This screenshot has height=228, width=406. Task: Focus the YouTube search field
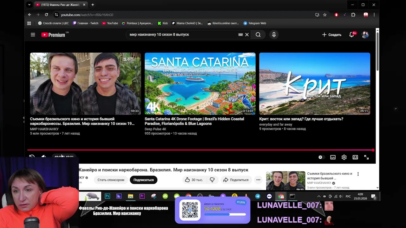(x=182, y=35)
